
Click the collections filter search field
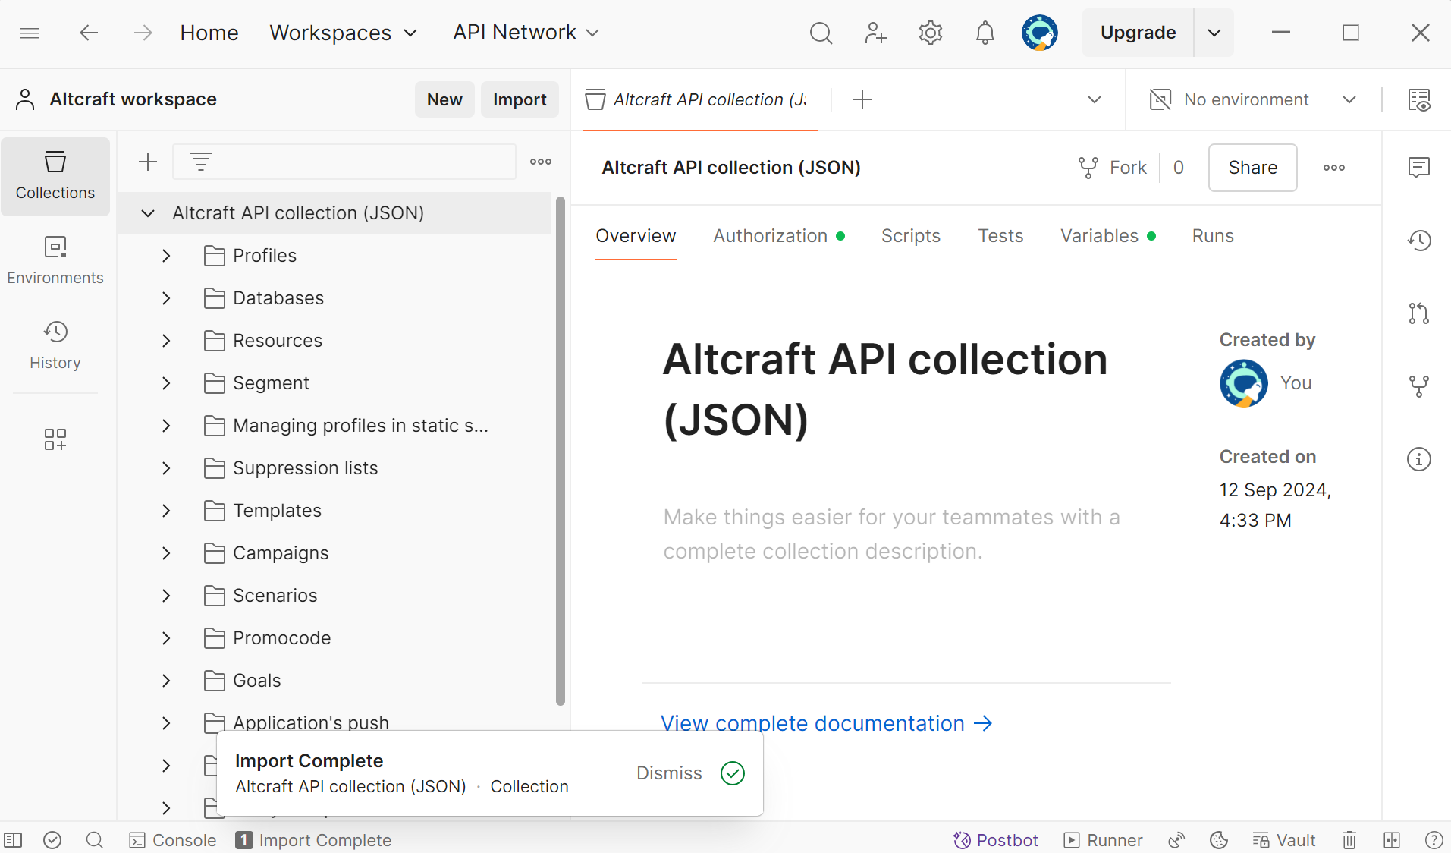(344, 162)
